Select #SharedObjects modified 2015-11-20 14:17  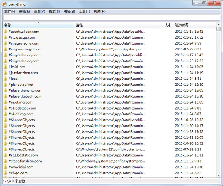[22, 126]
